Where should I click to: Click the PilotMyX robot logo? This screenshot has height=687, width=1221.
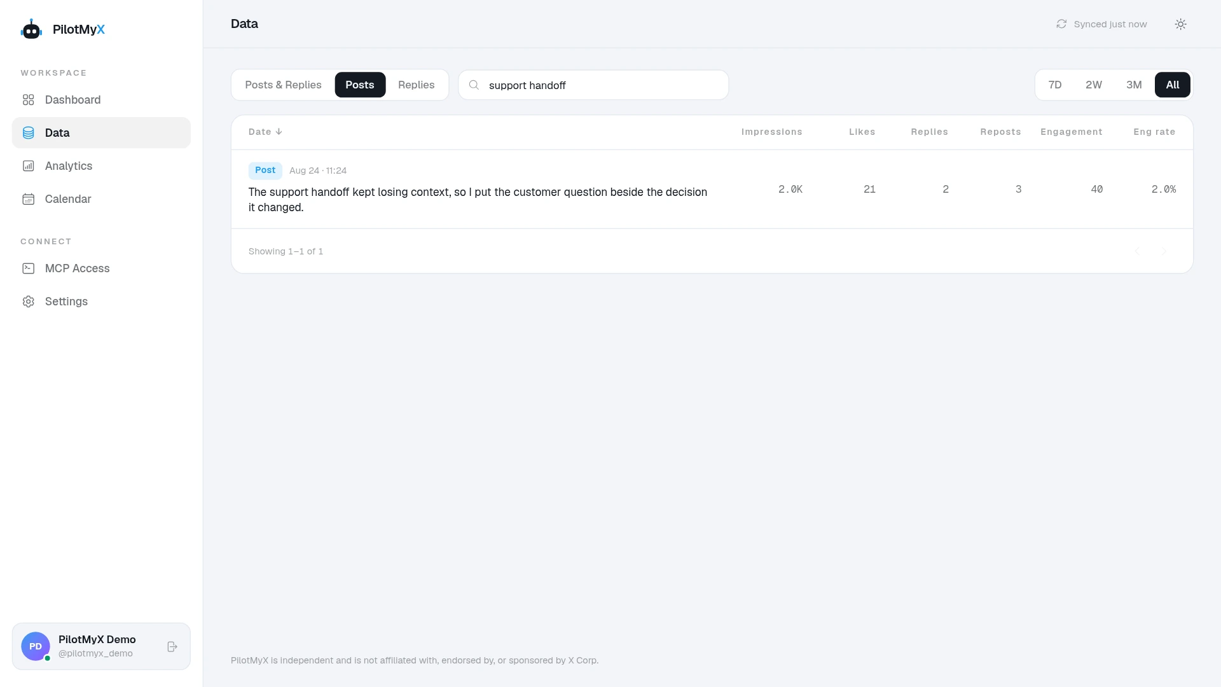tap(31, 29)
